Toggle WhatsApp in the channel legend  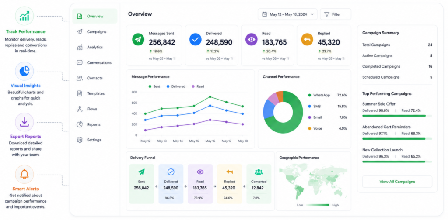pyautogui.click(x=327, y=95)
